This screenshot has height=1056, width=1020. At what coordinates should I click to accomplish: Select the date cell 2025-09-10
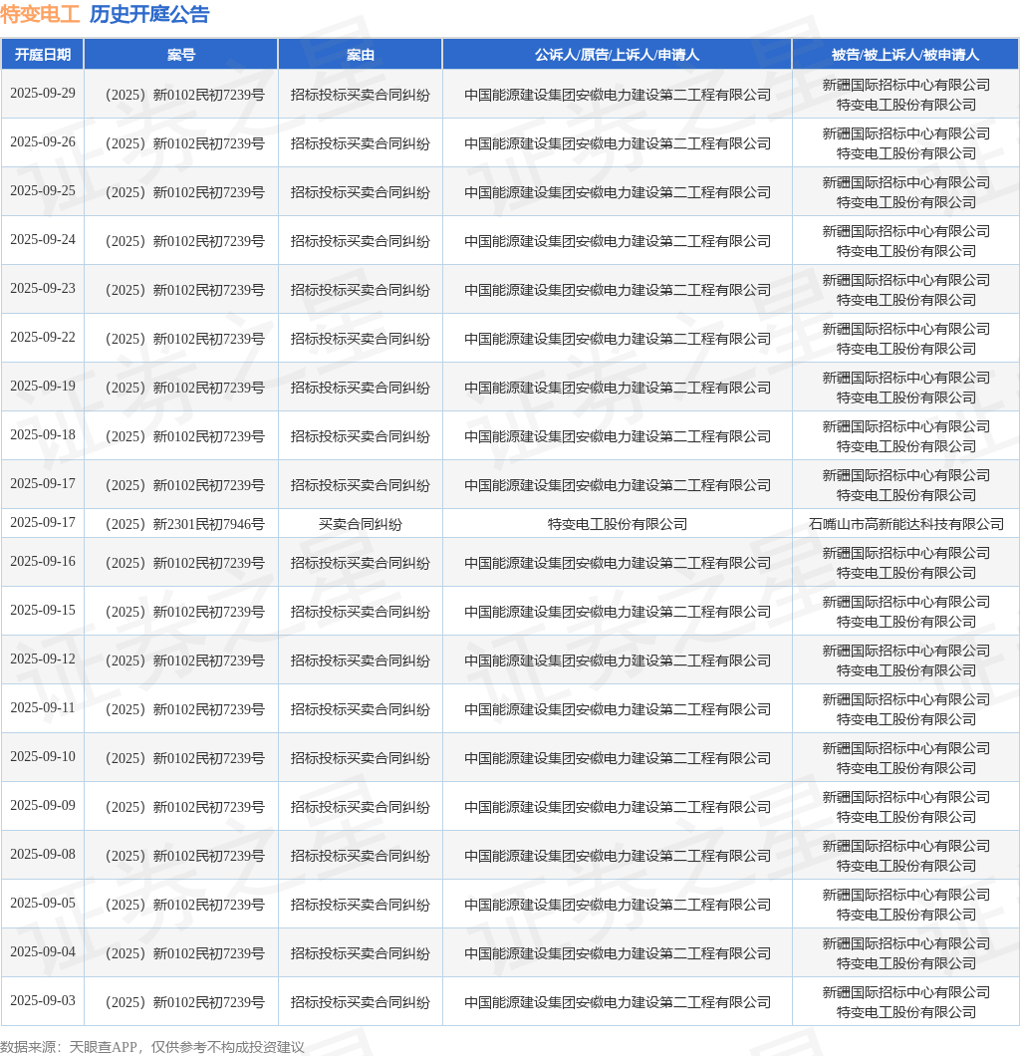point(43,757)
